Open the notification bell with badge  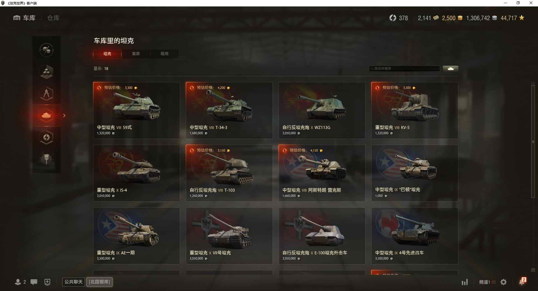pyautogui.click(x=522, y=281)
